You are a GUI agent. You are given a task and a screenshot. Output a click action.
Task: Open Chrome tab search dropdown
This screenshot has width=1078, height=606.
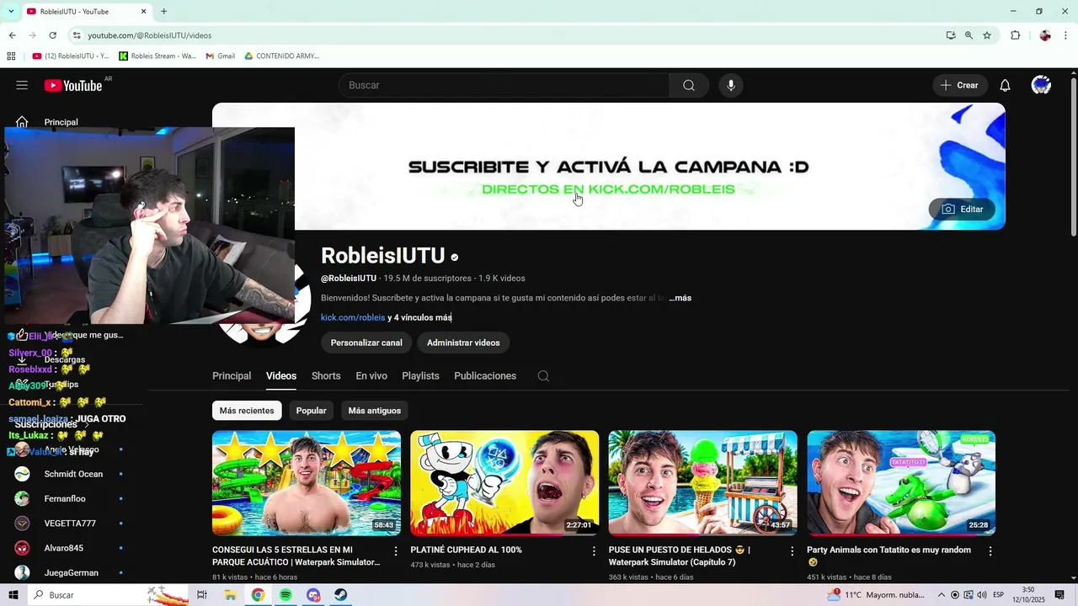tap(11, 11)
